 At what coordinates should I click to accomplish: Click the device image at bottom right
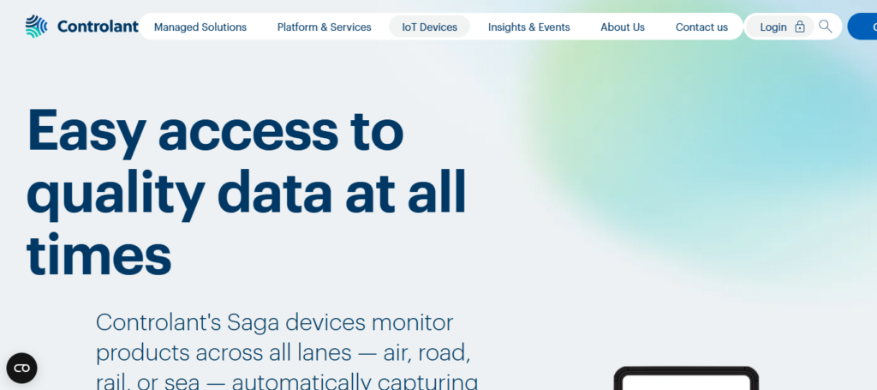pyautogui.click(x=686, y=378)
